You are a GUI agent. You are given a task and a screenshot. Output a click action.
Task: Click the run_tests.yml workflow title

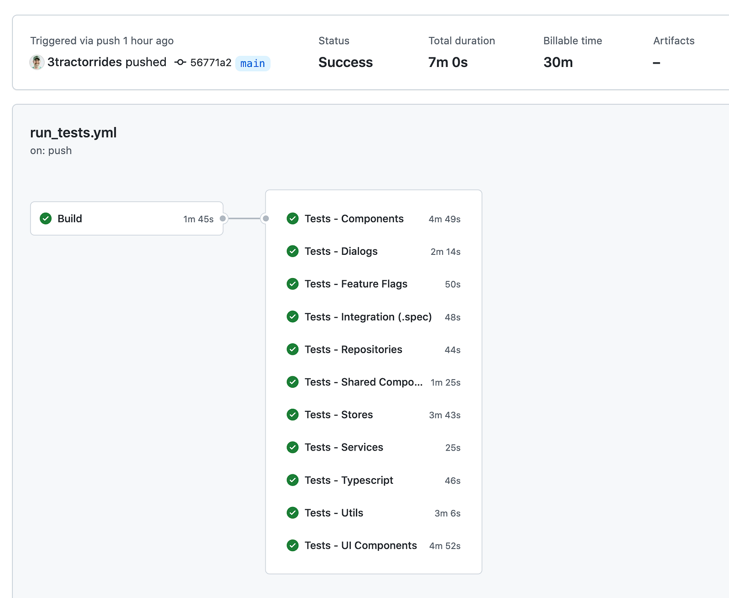(x=73, y=132)
